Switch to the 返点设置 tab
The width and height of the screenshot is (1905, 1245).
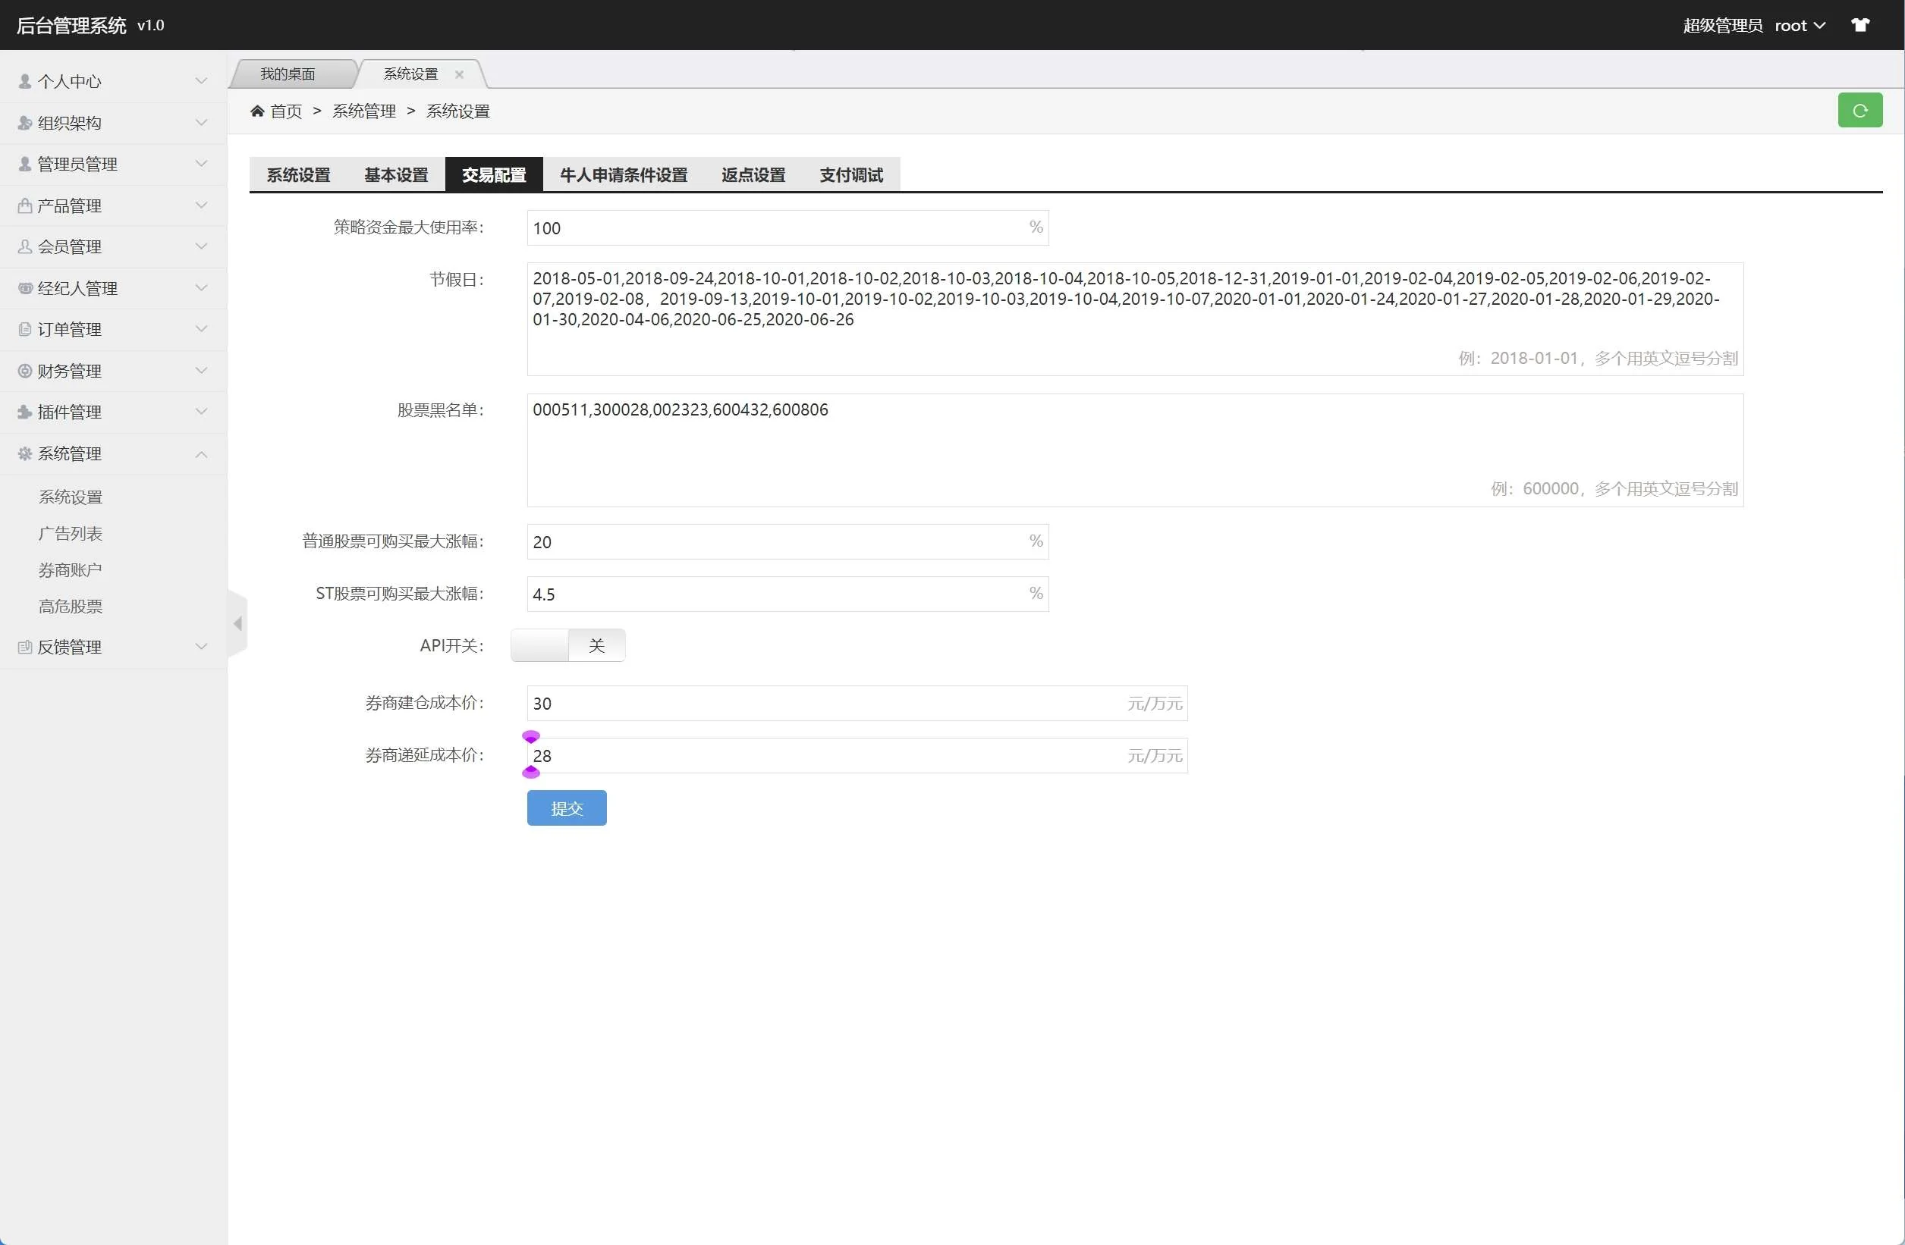point(753,175)
